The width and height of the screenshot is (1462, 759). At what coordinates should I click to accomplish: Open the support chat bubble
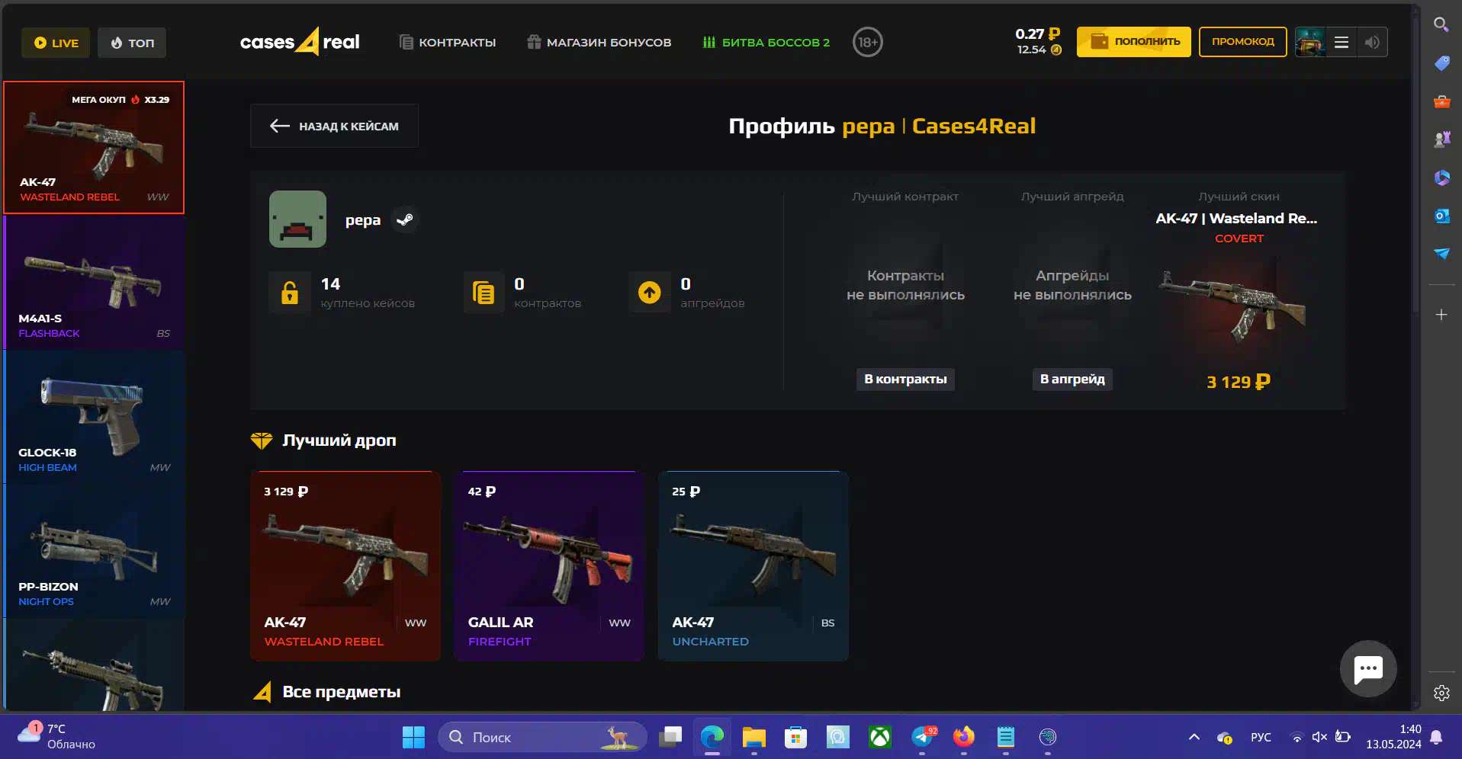[1368, 669]
